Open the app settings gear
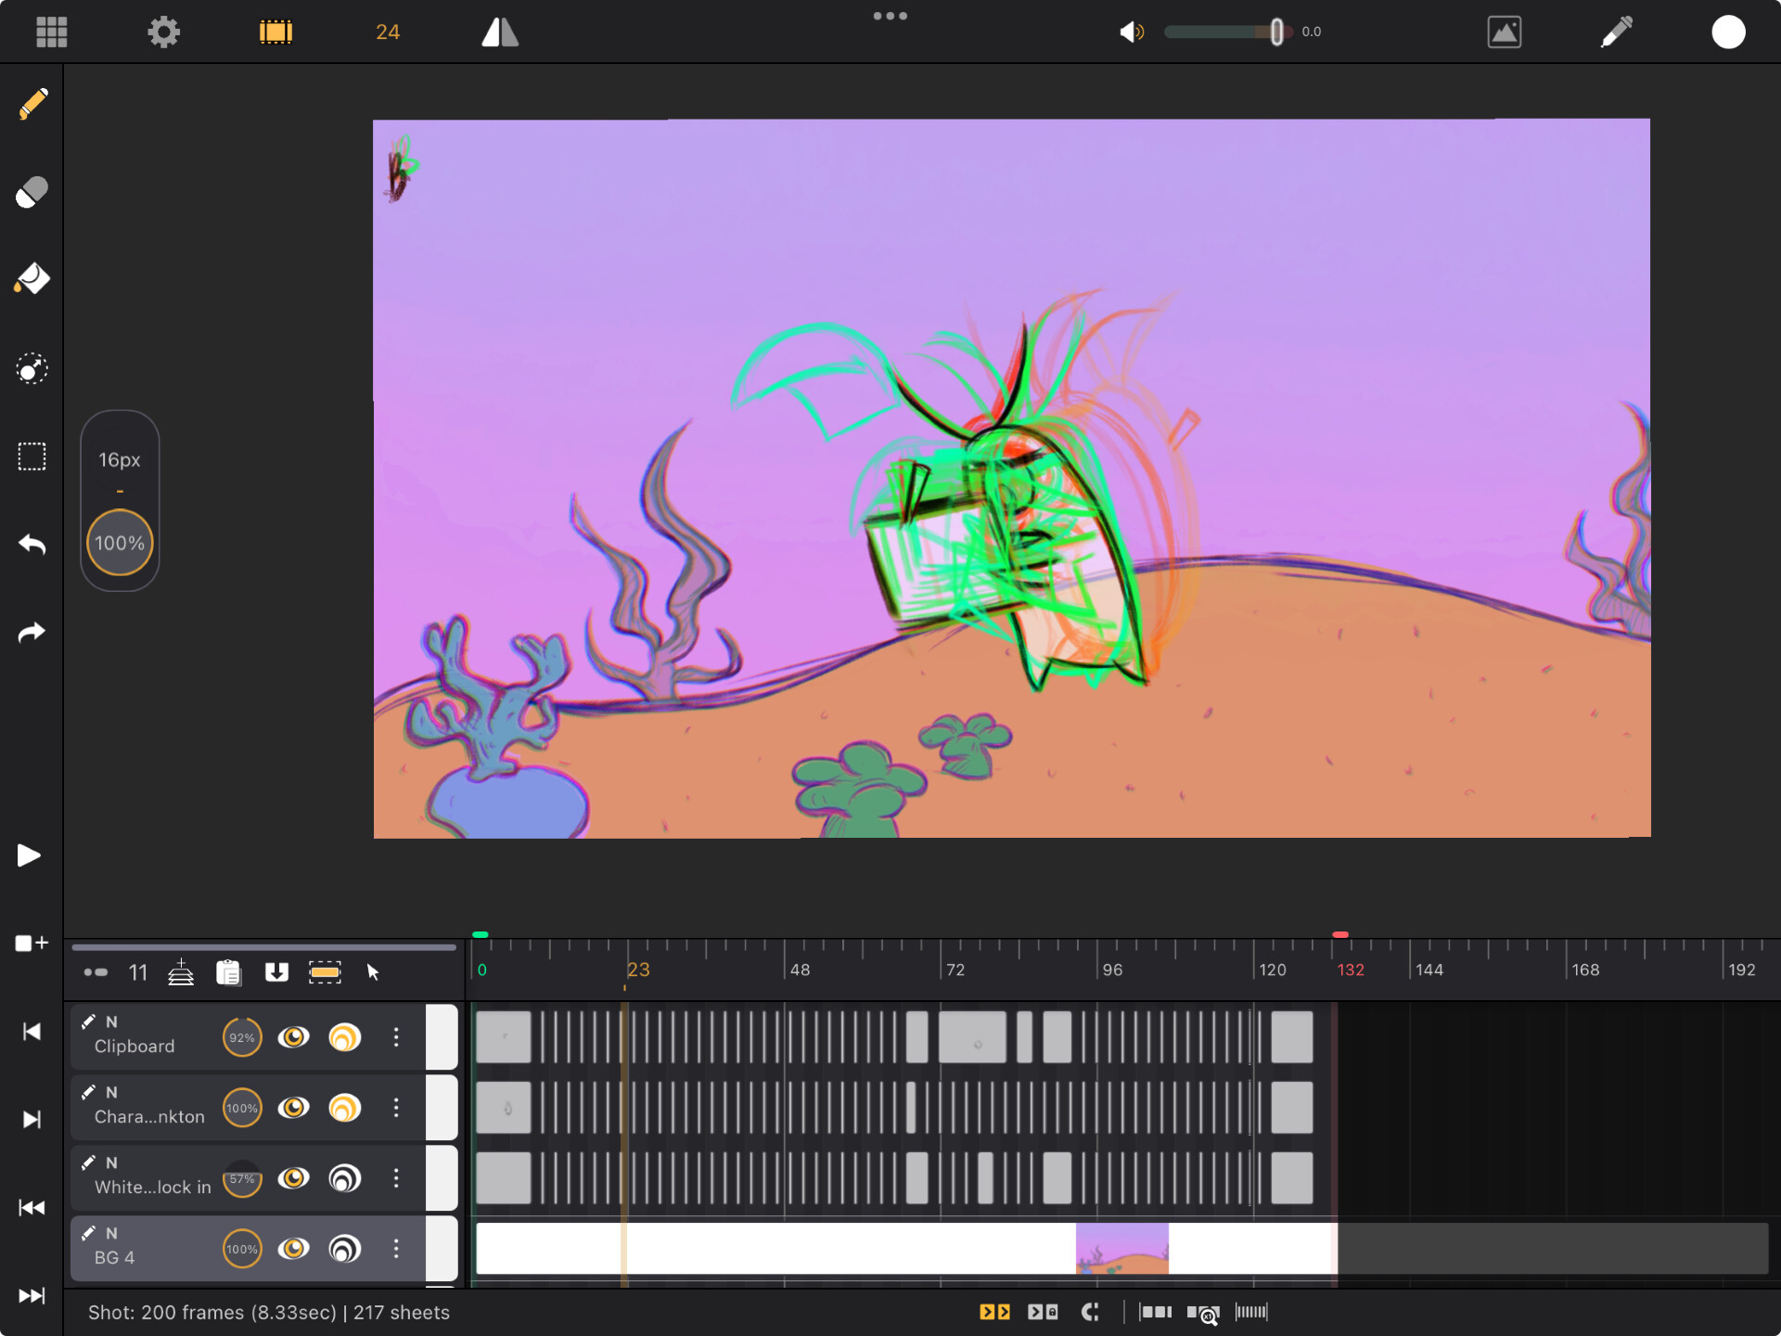Screen dimensions: 1781x1336 click(164, 31)
